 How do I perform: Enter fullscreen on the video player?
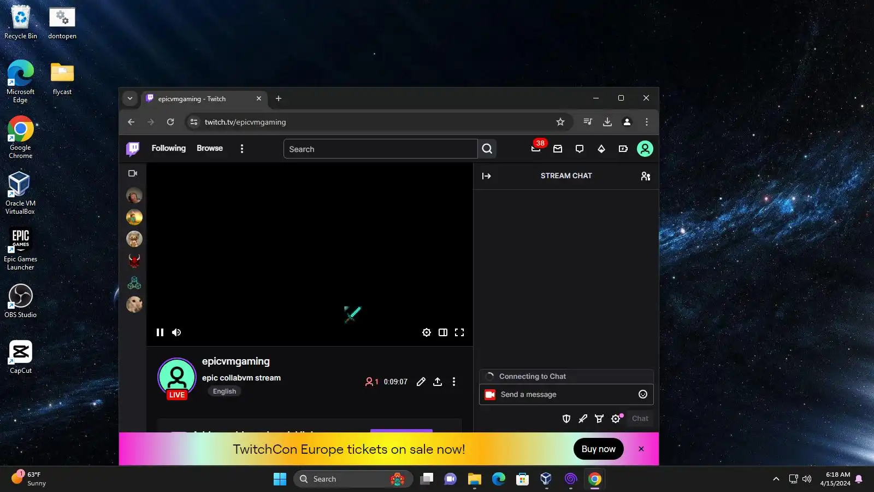pos(459,332)
